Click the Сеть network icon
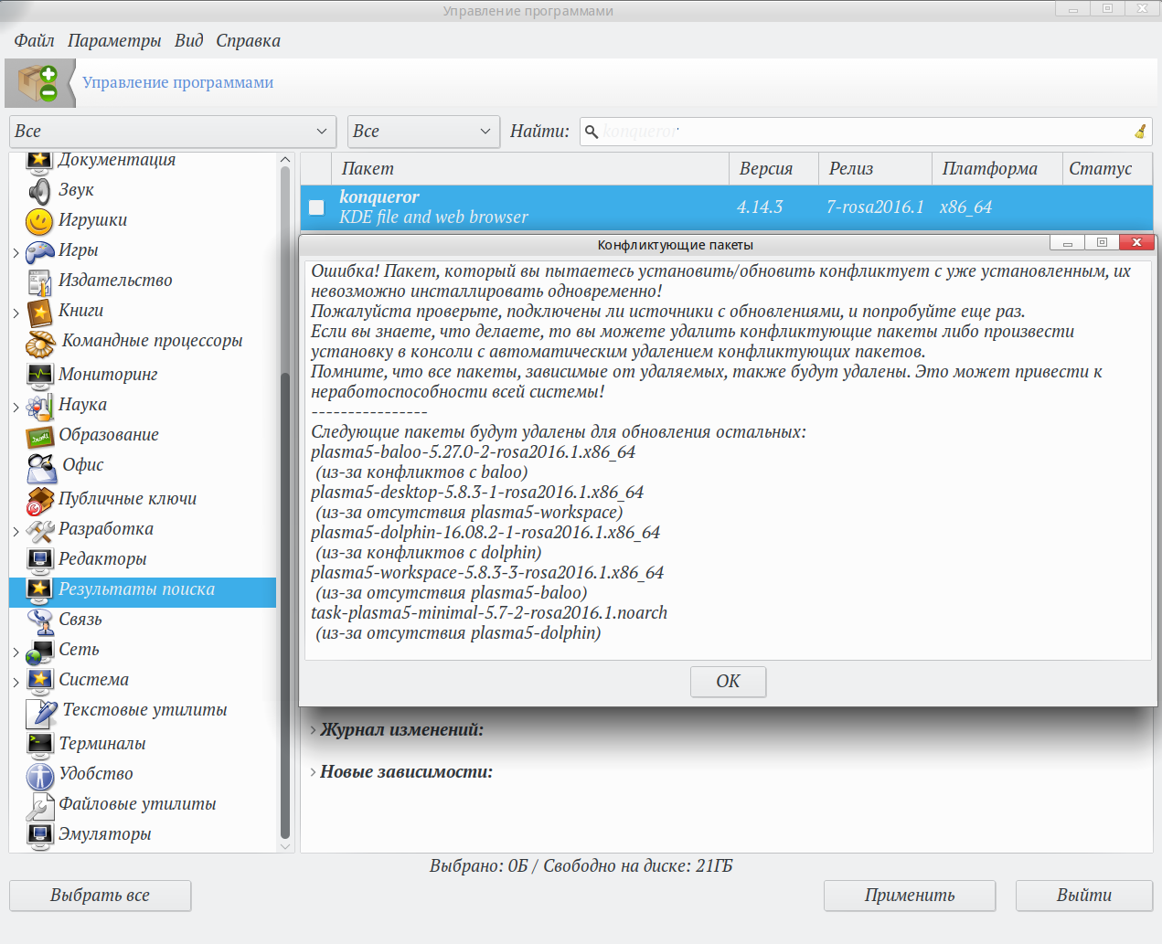The image size is (1162, 944). 39,651
